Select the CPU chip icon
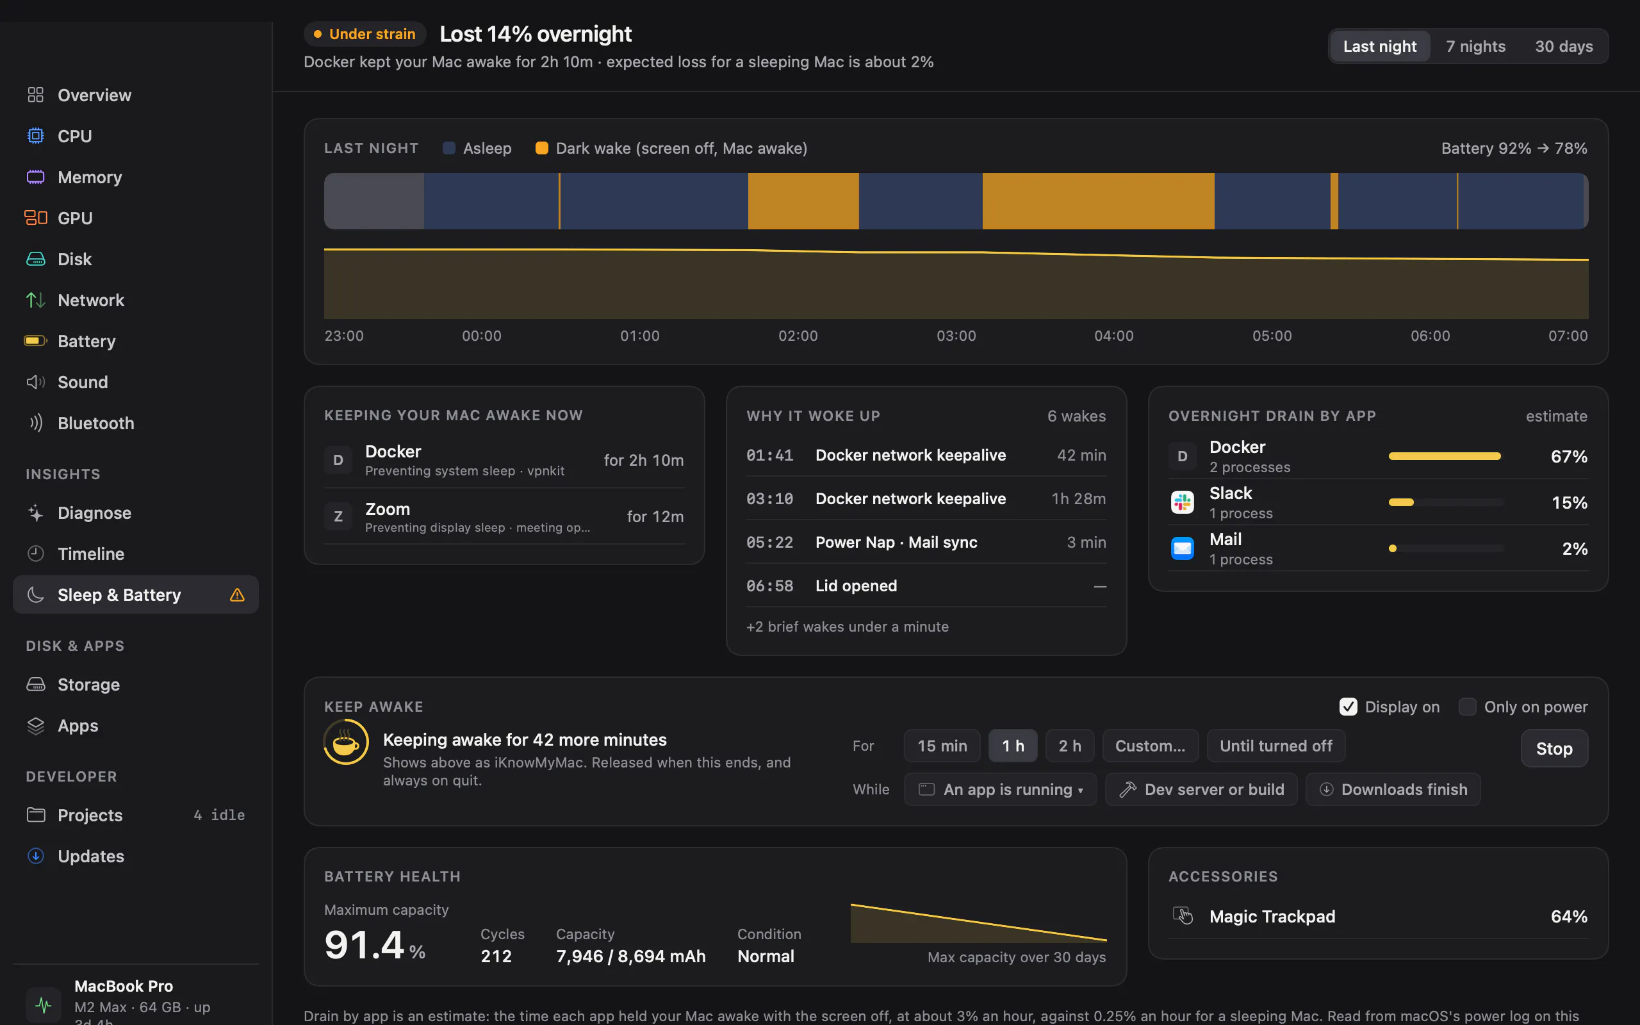Screen dimensions: 1640x1025 point(35,136)
